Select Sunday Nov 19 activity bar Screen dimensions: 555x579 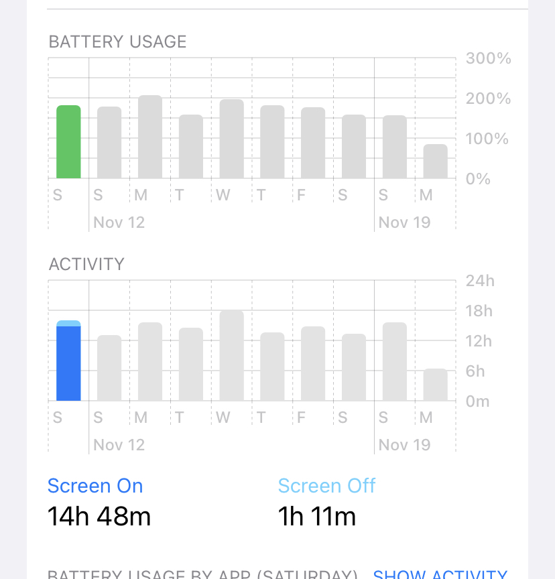click(x=395, y=361)
